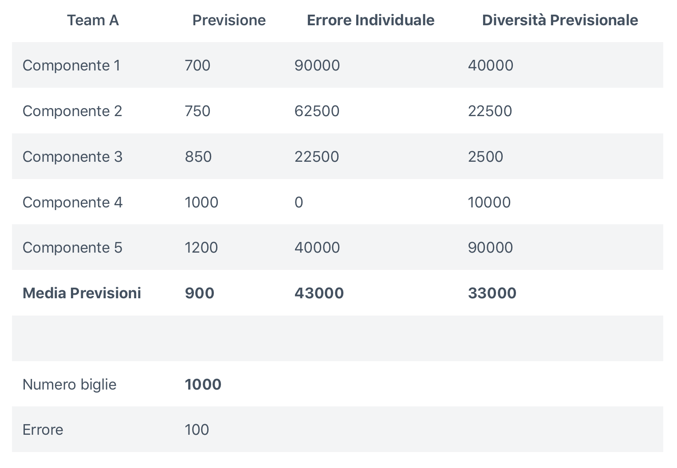Select the Componente 1 row label

(71, 66)
